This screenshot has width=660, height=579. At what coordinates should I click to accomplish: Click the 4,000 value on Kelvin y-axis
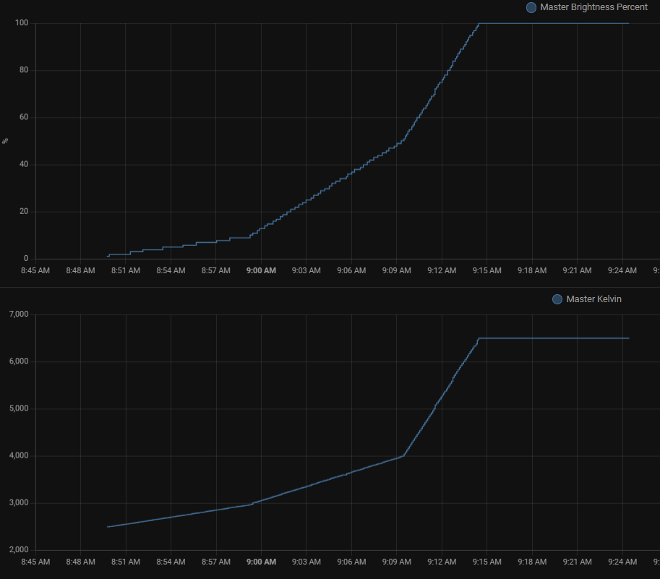tap(17, 456)
